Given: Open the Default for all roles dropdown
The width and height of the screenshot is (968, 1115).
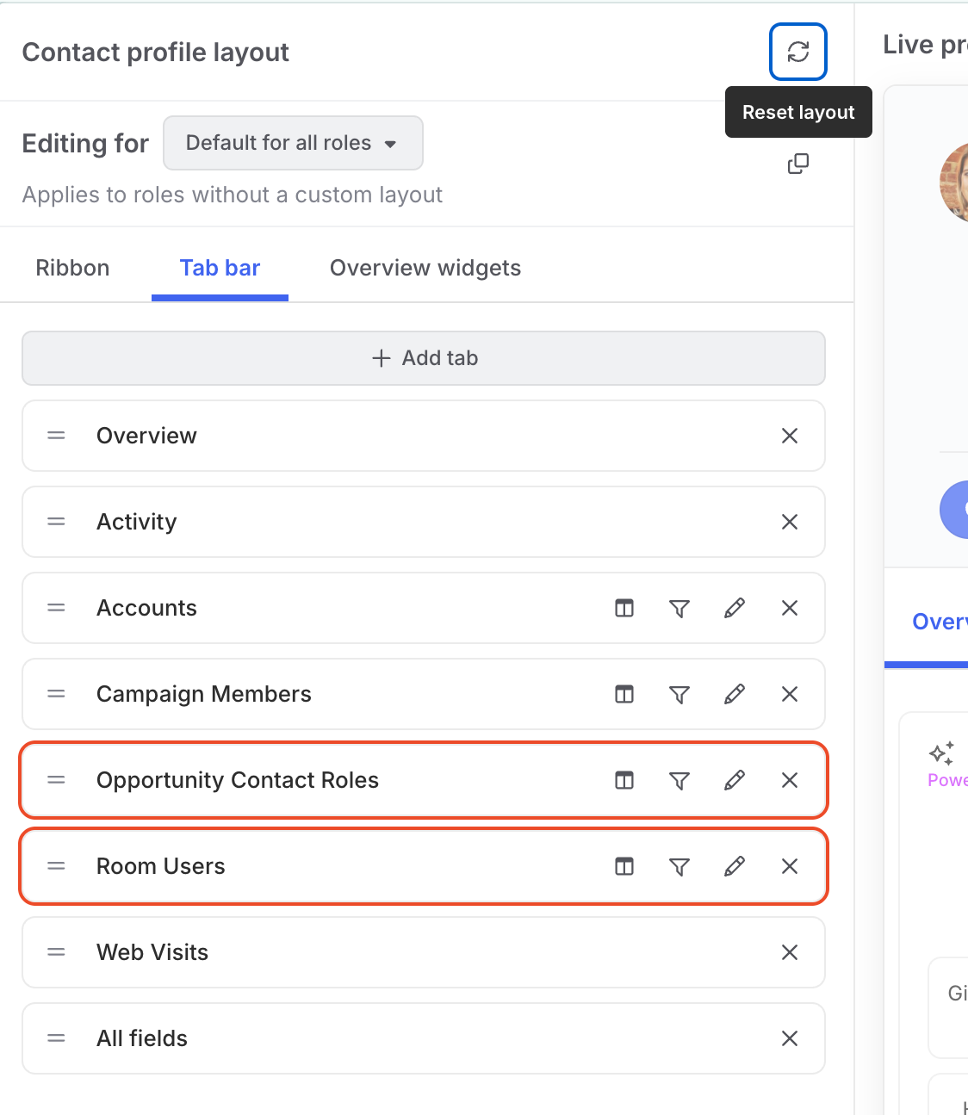Looking at the screenshot, I should click(293, 143).
